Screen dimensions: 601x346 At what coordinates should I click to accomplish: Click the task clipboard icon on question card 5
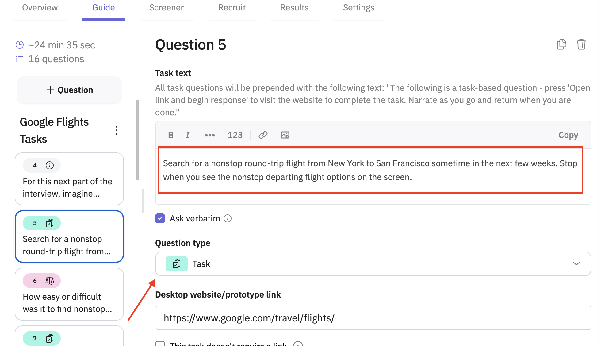coord(50,223)
